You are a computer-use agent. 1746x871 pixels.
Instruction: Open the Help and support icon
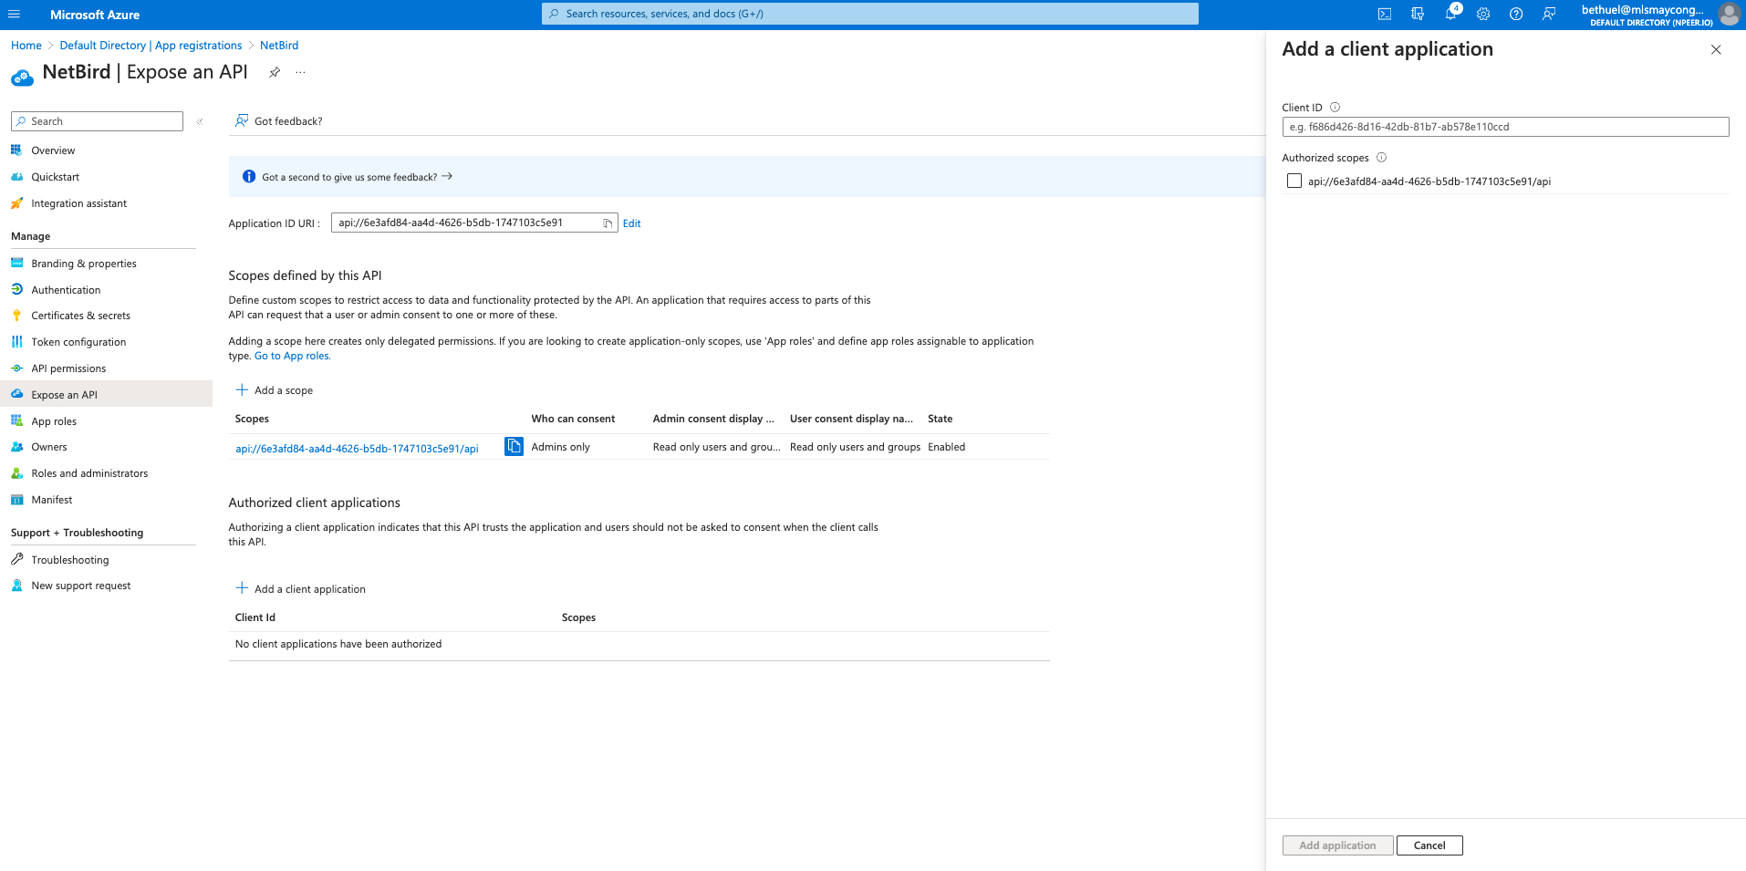click(1515, 14)
